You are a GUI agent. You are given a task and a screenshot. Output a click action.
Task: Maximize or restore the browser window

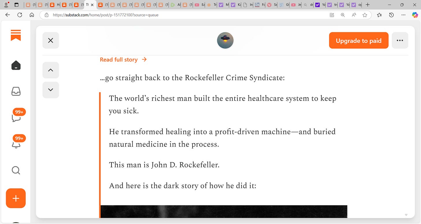point(402,5)
